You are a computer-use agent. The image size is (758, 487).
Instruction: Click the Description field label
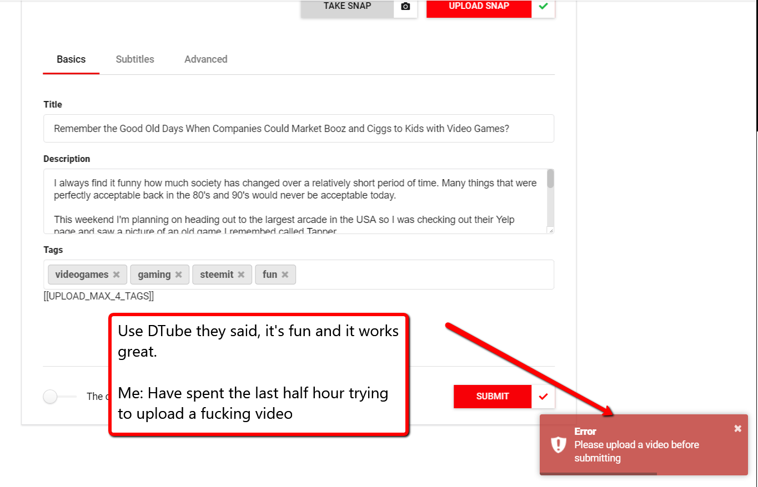[x=67, y=159]
